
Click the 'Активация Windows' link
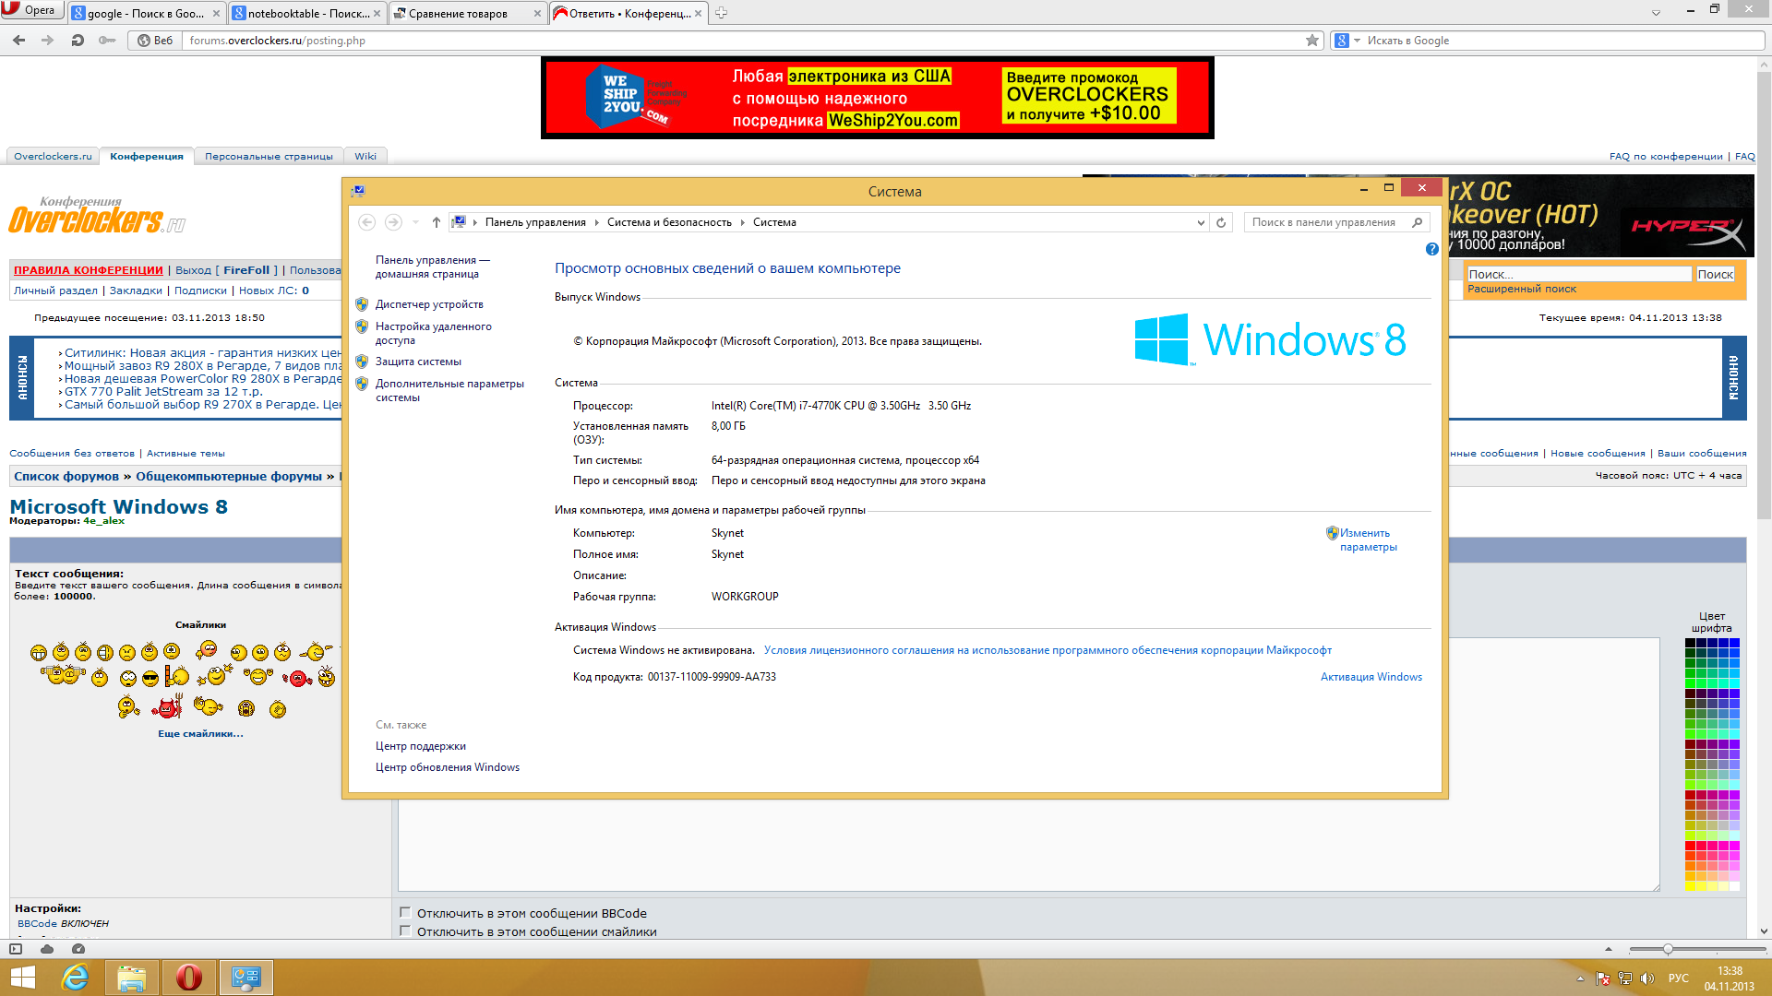(1371, 677)
